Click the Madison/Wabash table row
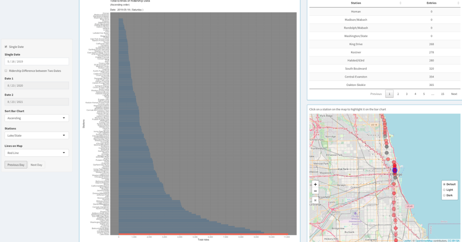462x242 pixels. 385,20
